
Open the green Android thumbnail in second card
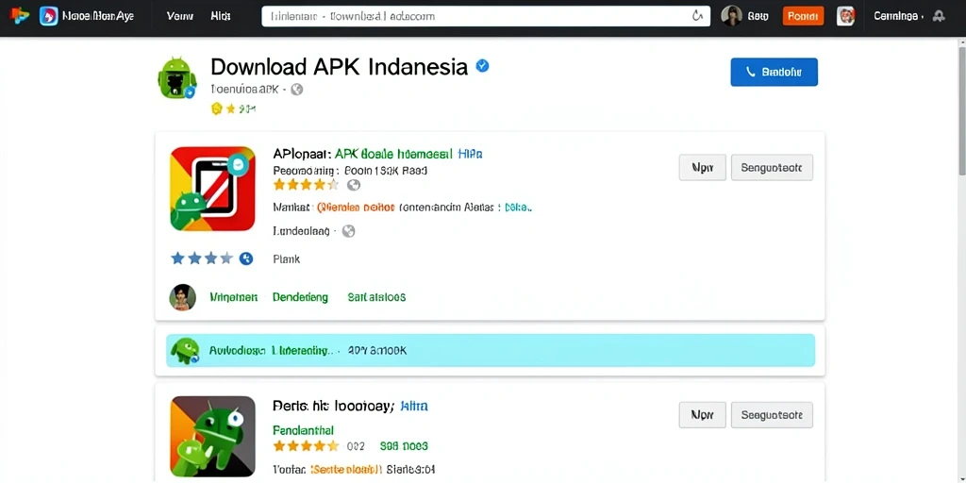click(212, 437)
